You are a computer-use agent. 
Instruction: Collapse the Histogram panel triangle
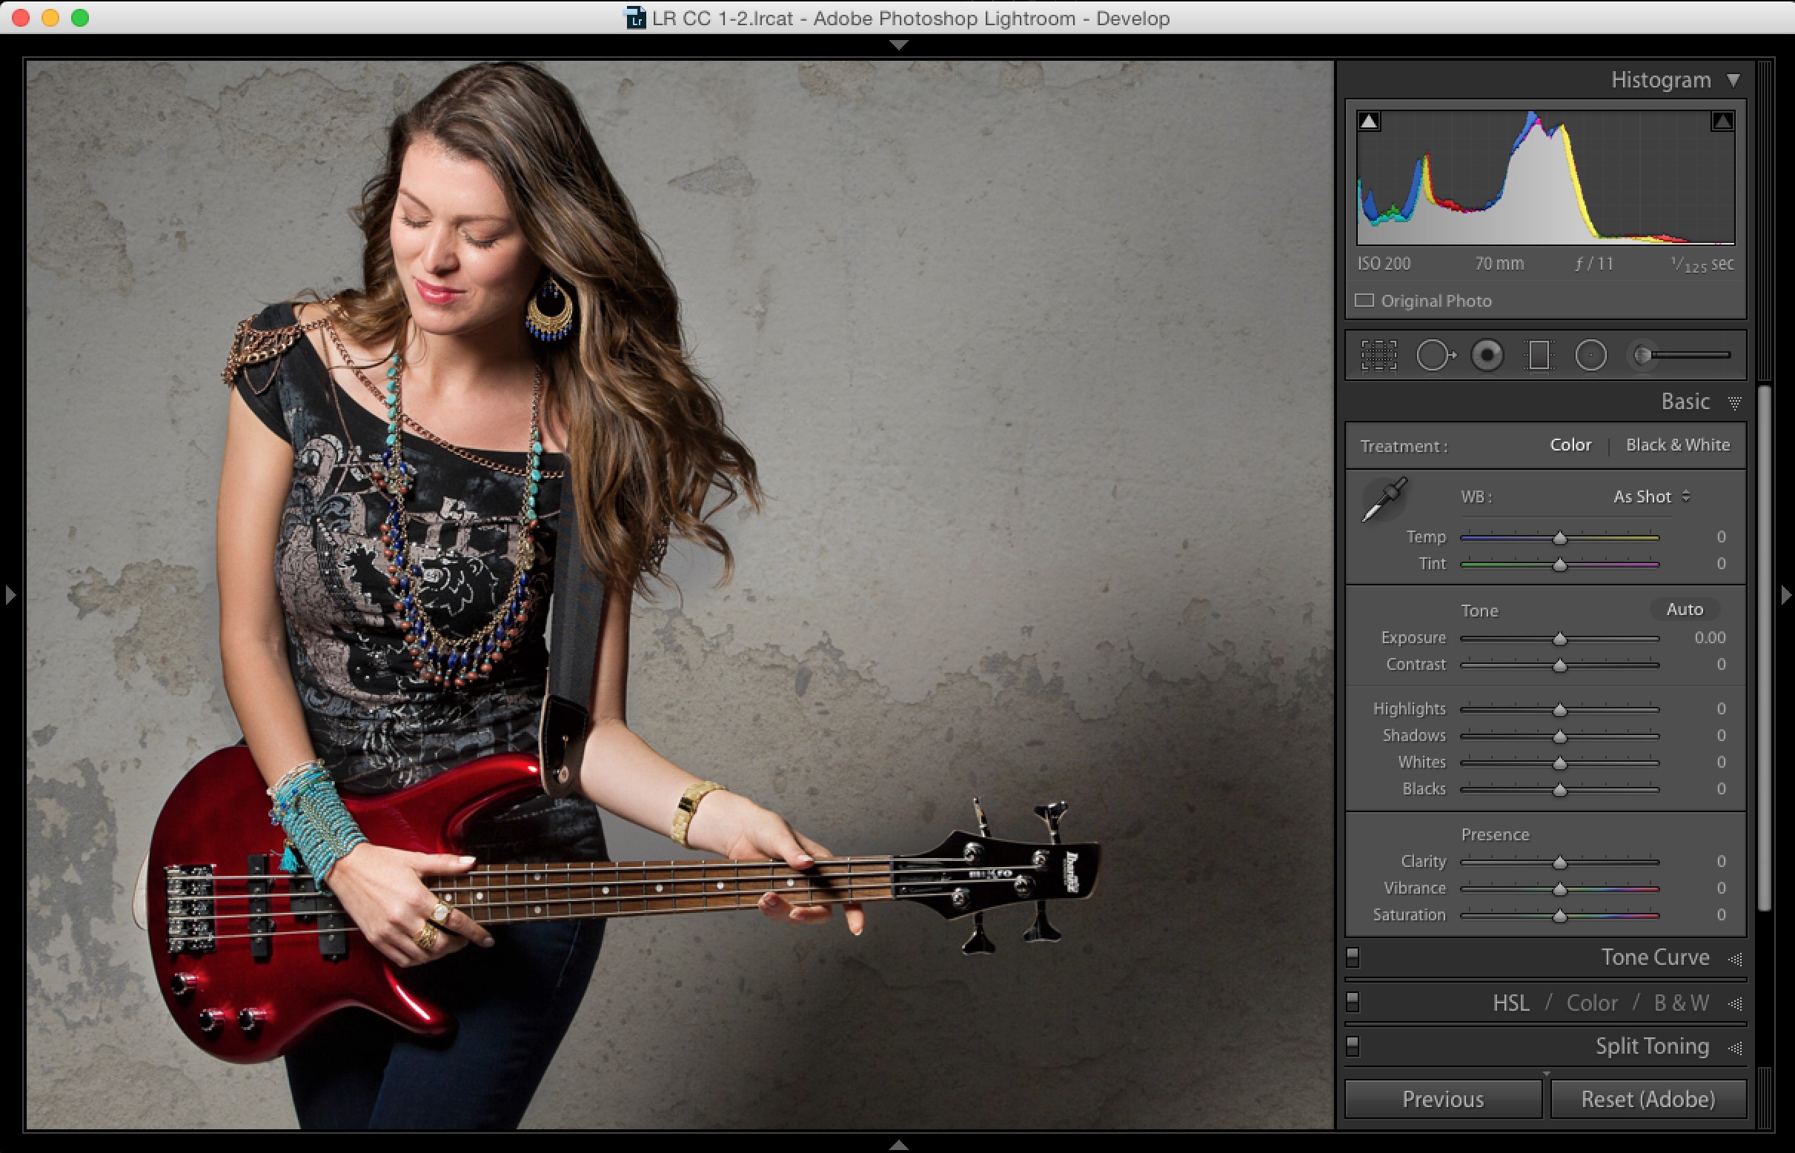(1733, 80)
